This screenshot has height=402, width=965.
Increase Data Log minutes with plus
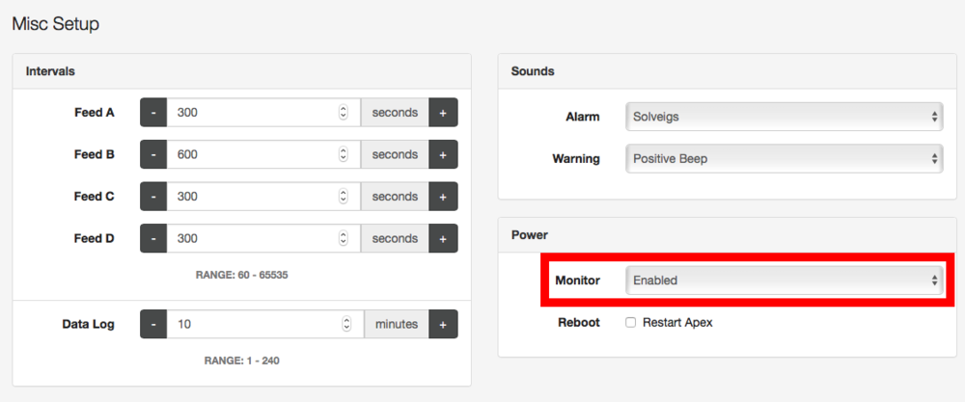pyautogui.click(x=443, y=323)
